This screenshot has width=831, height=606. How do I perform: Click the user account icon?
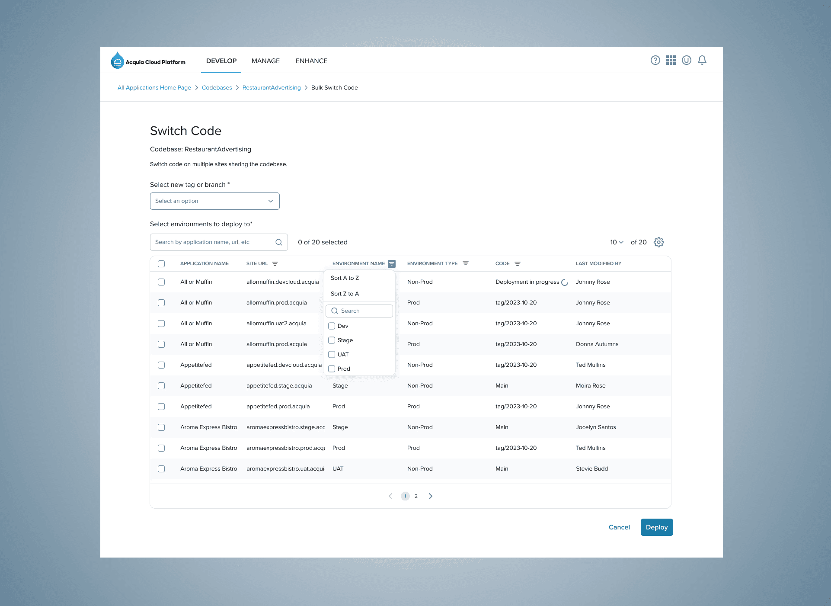[686, 61]
